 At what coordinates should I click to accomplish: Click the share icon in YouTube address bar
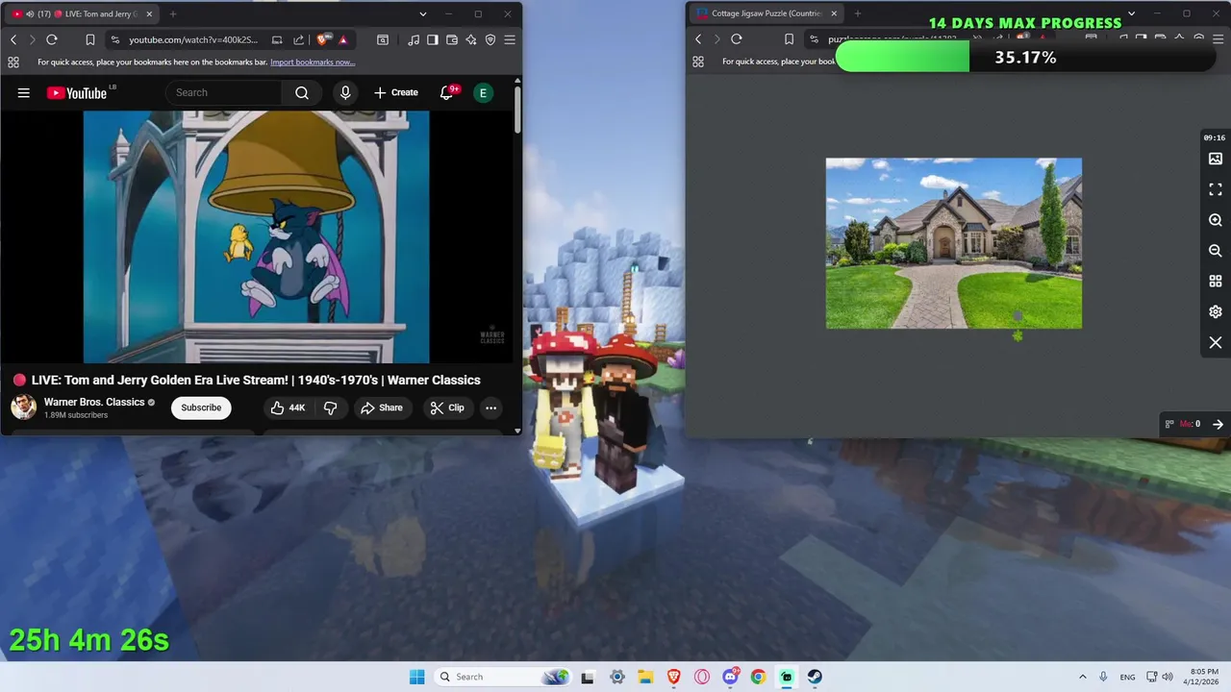[298, 39]
